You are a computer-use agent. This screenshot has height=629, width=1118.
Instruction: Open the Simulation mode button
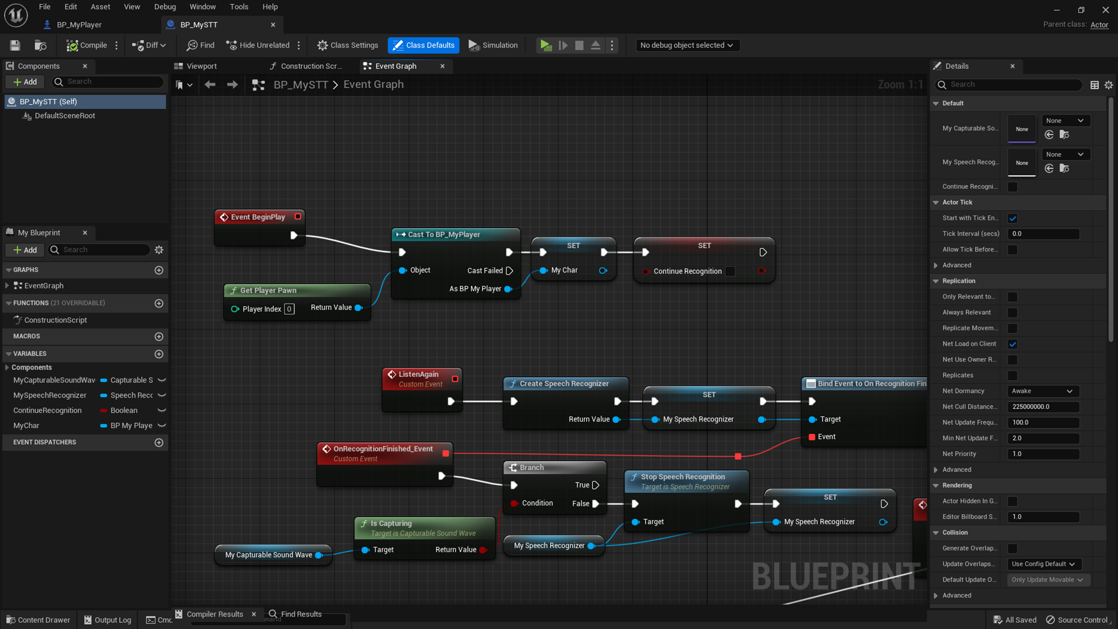click(492, 45)
